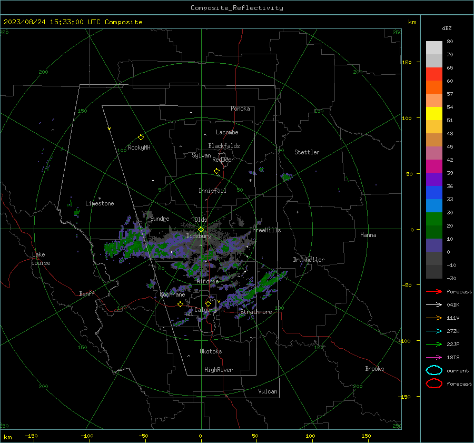Click the Okotoks label

pyautogui.click(x=211, y=351)
